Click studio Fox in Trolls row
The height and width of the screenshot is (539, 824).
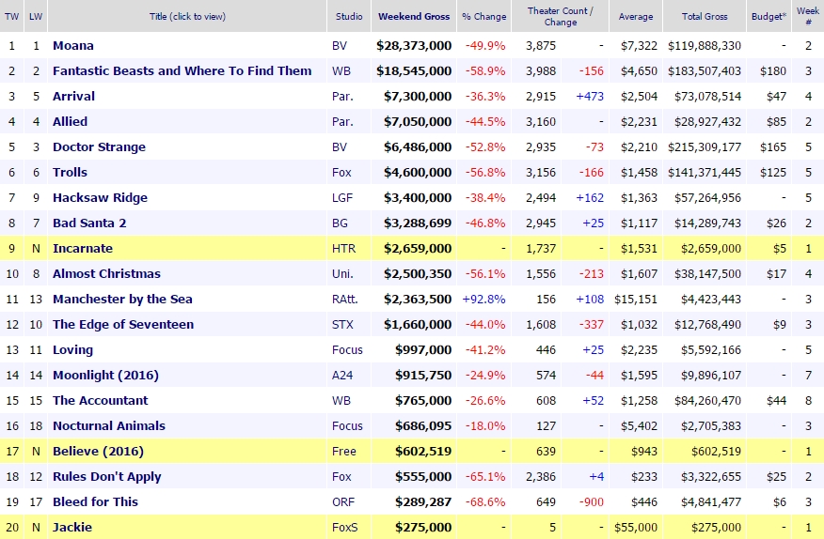pyautogui.click(x=341, y=172)
